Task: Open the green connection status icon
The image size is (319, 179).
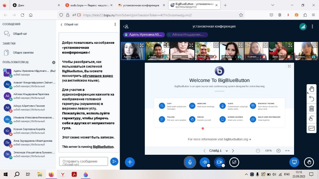Action: click(x=303, y=27)
